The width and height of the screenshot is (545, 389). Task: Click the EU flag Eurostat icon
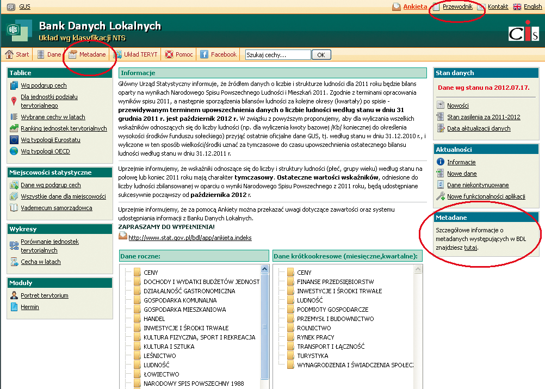click(14, 140)
